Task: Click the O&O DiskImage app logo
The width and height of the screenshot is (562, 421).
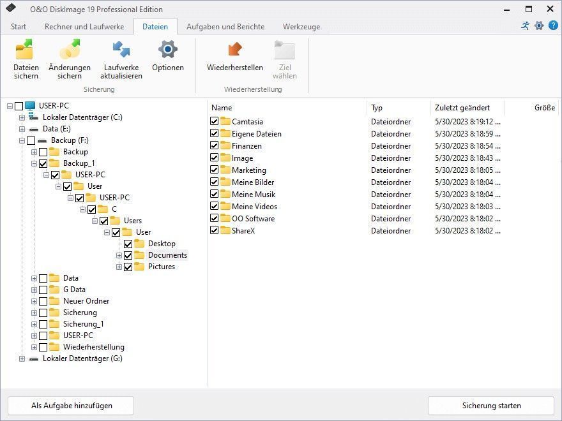Action: 11,8
